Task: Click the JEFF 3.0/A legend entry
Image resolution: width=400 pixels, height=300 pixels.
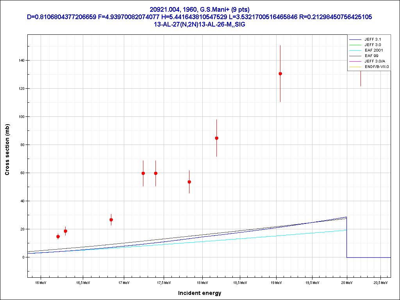Action: coord(374,61)
